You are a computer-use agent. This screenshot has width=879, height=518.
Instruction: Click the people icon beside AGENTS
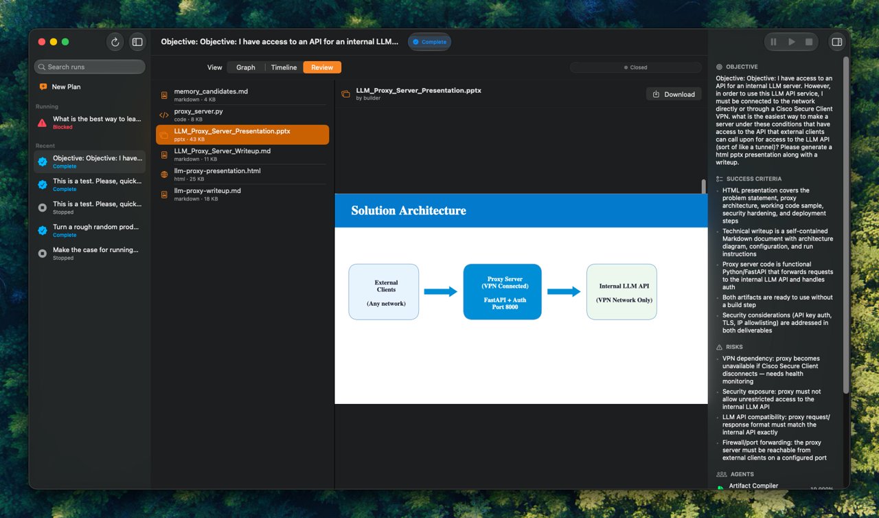[721, 474]
